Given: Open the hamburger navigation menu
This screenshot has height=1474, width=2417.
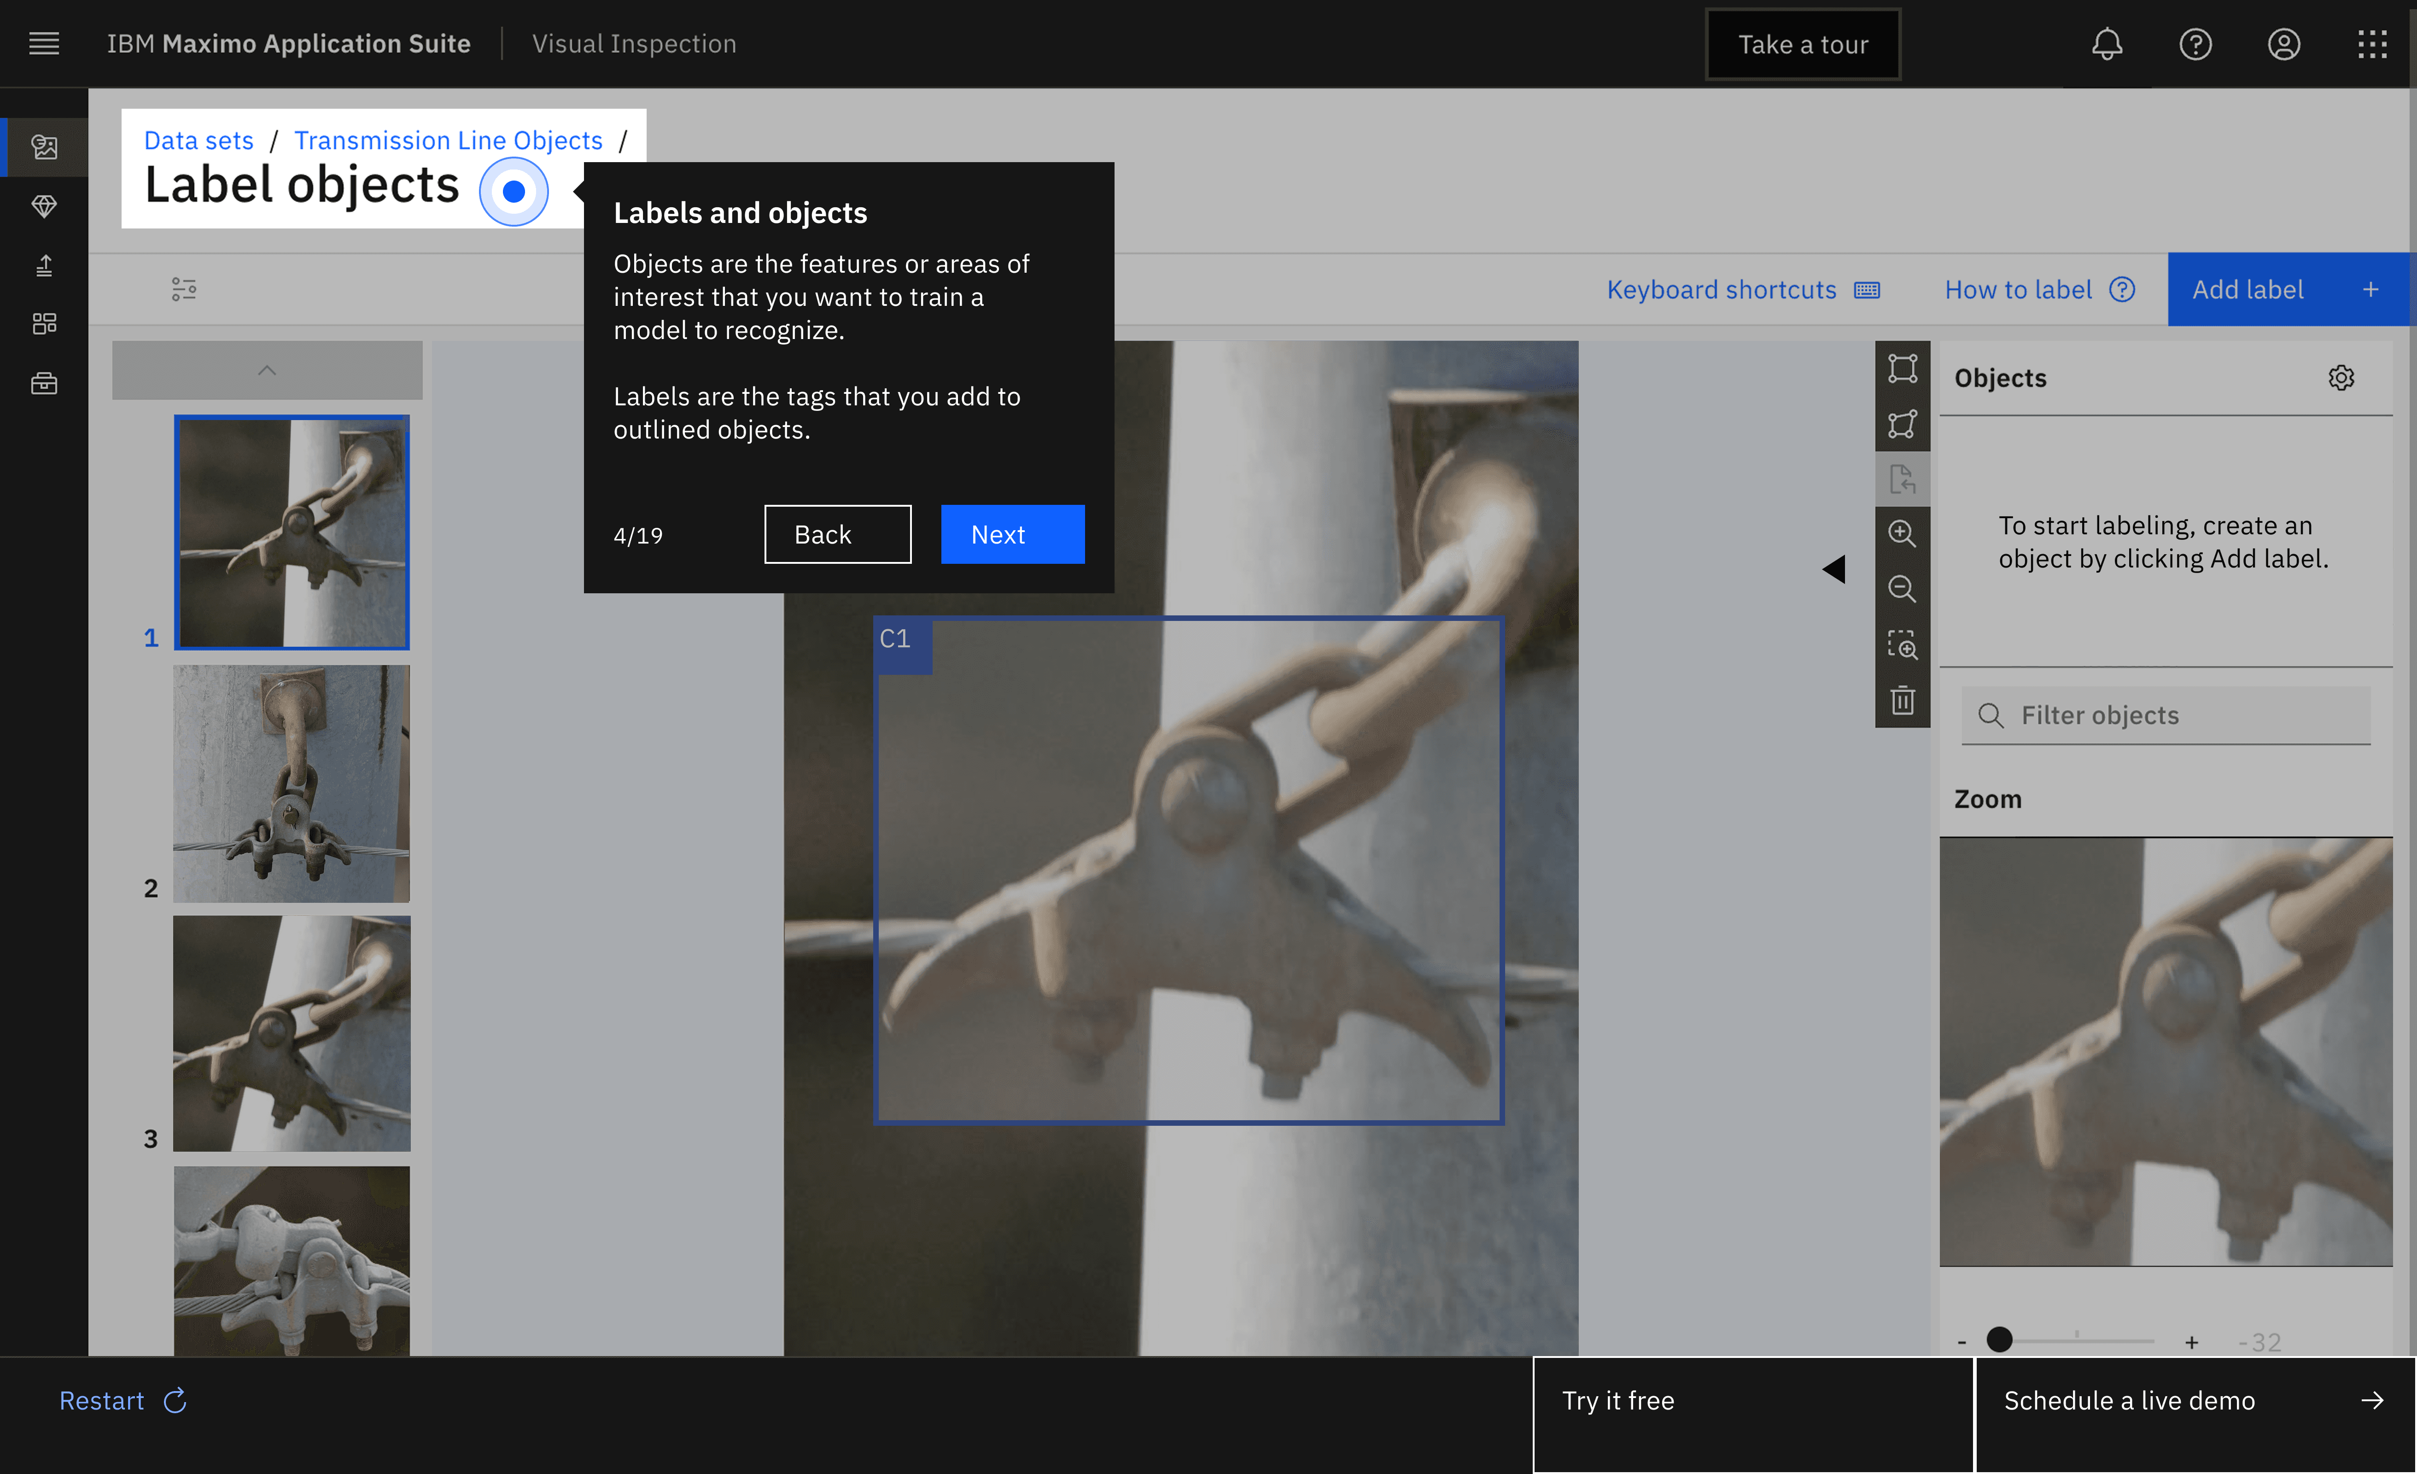Looking at the screenshot, I should tap(44, 44).
